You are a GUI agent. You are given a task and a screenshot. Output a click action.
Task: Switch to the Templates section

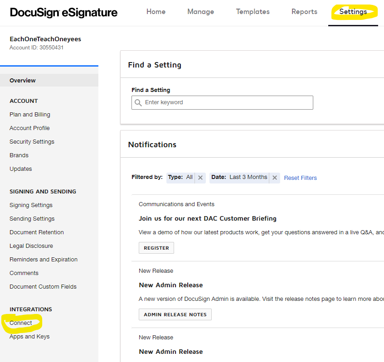(253, 12)
